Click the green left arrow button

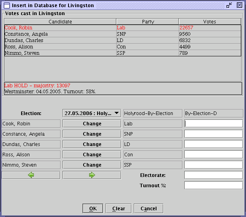point(31,175)
